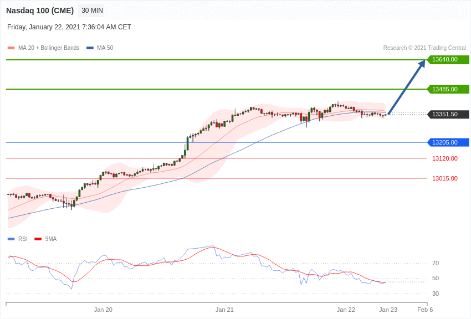Viewport: 471px width, 319px height.
Task: Click the 9MA red legend swatch
Action: point(38,239)
